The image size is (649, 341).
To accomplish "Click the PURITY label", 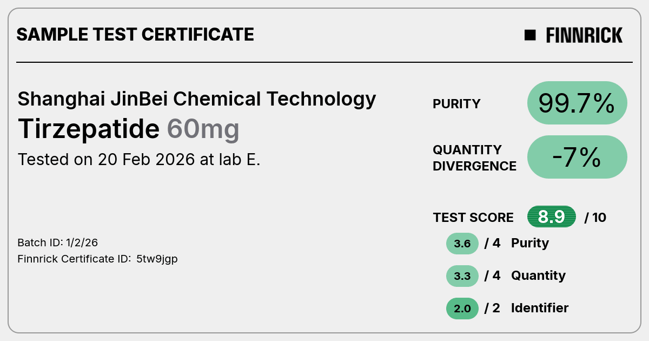I will coord(456,104).
